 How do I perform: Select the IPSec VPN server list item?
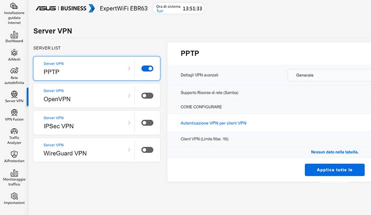(80, 123)
